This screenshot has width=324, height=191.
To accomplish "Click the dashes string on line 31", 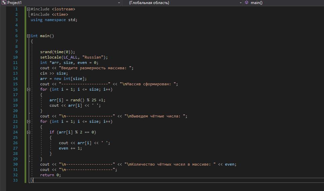I will 87,170.
